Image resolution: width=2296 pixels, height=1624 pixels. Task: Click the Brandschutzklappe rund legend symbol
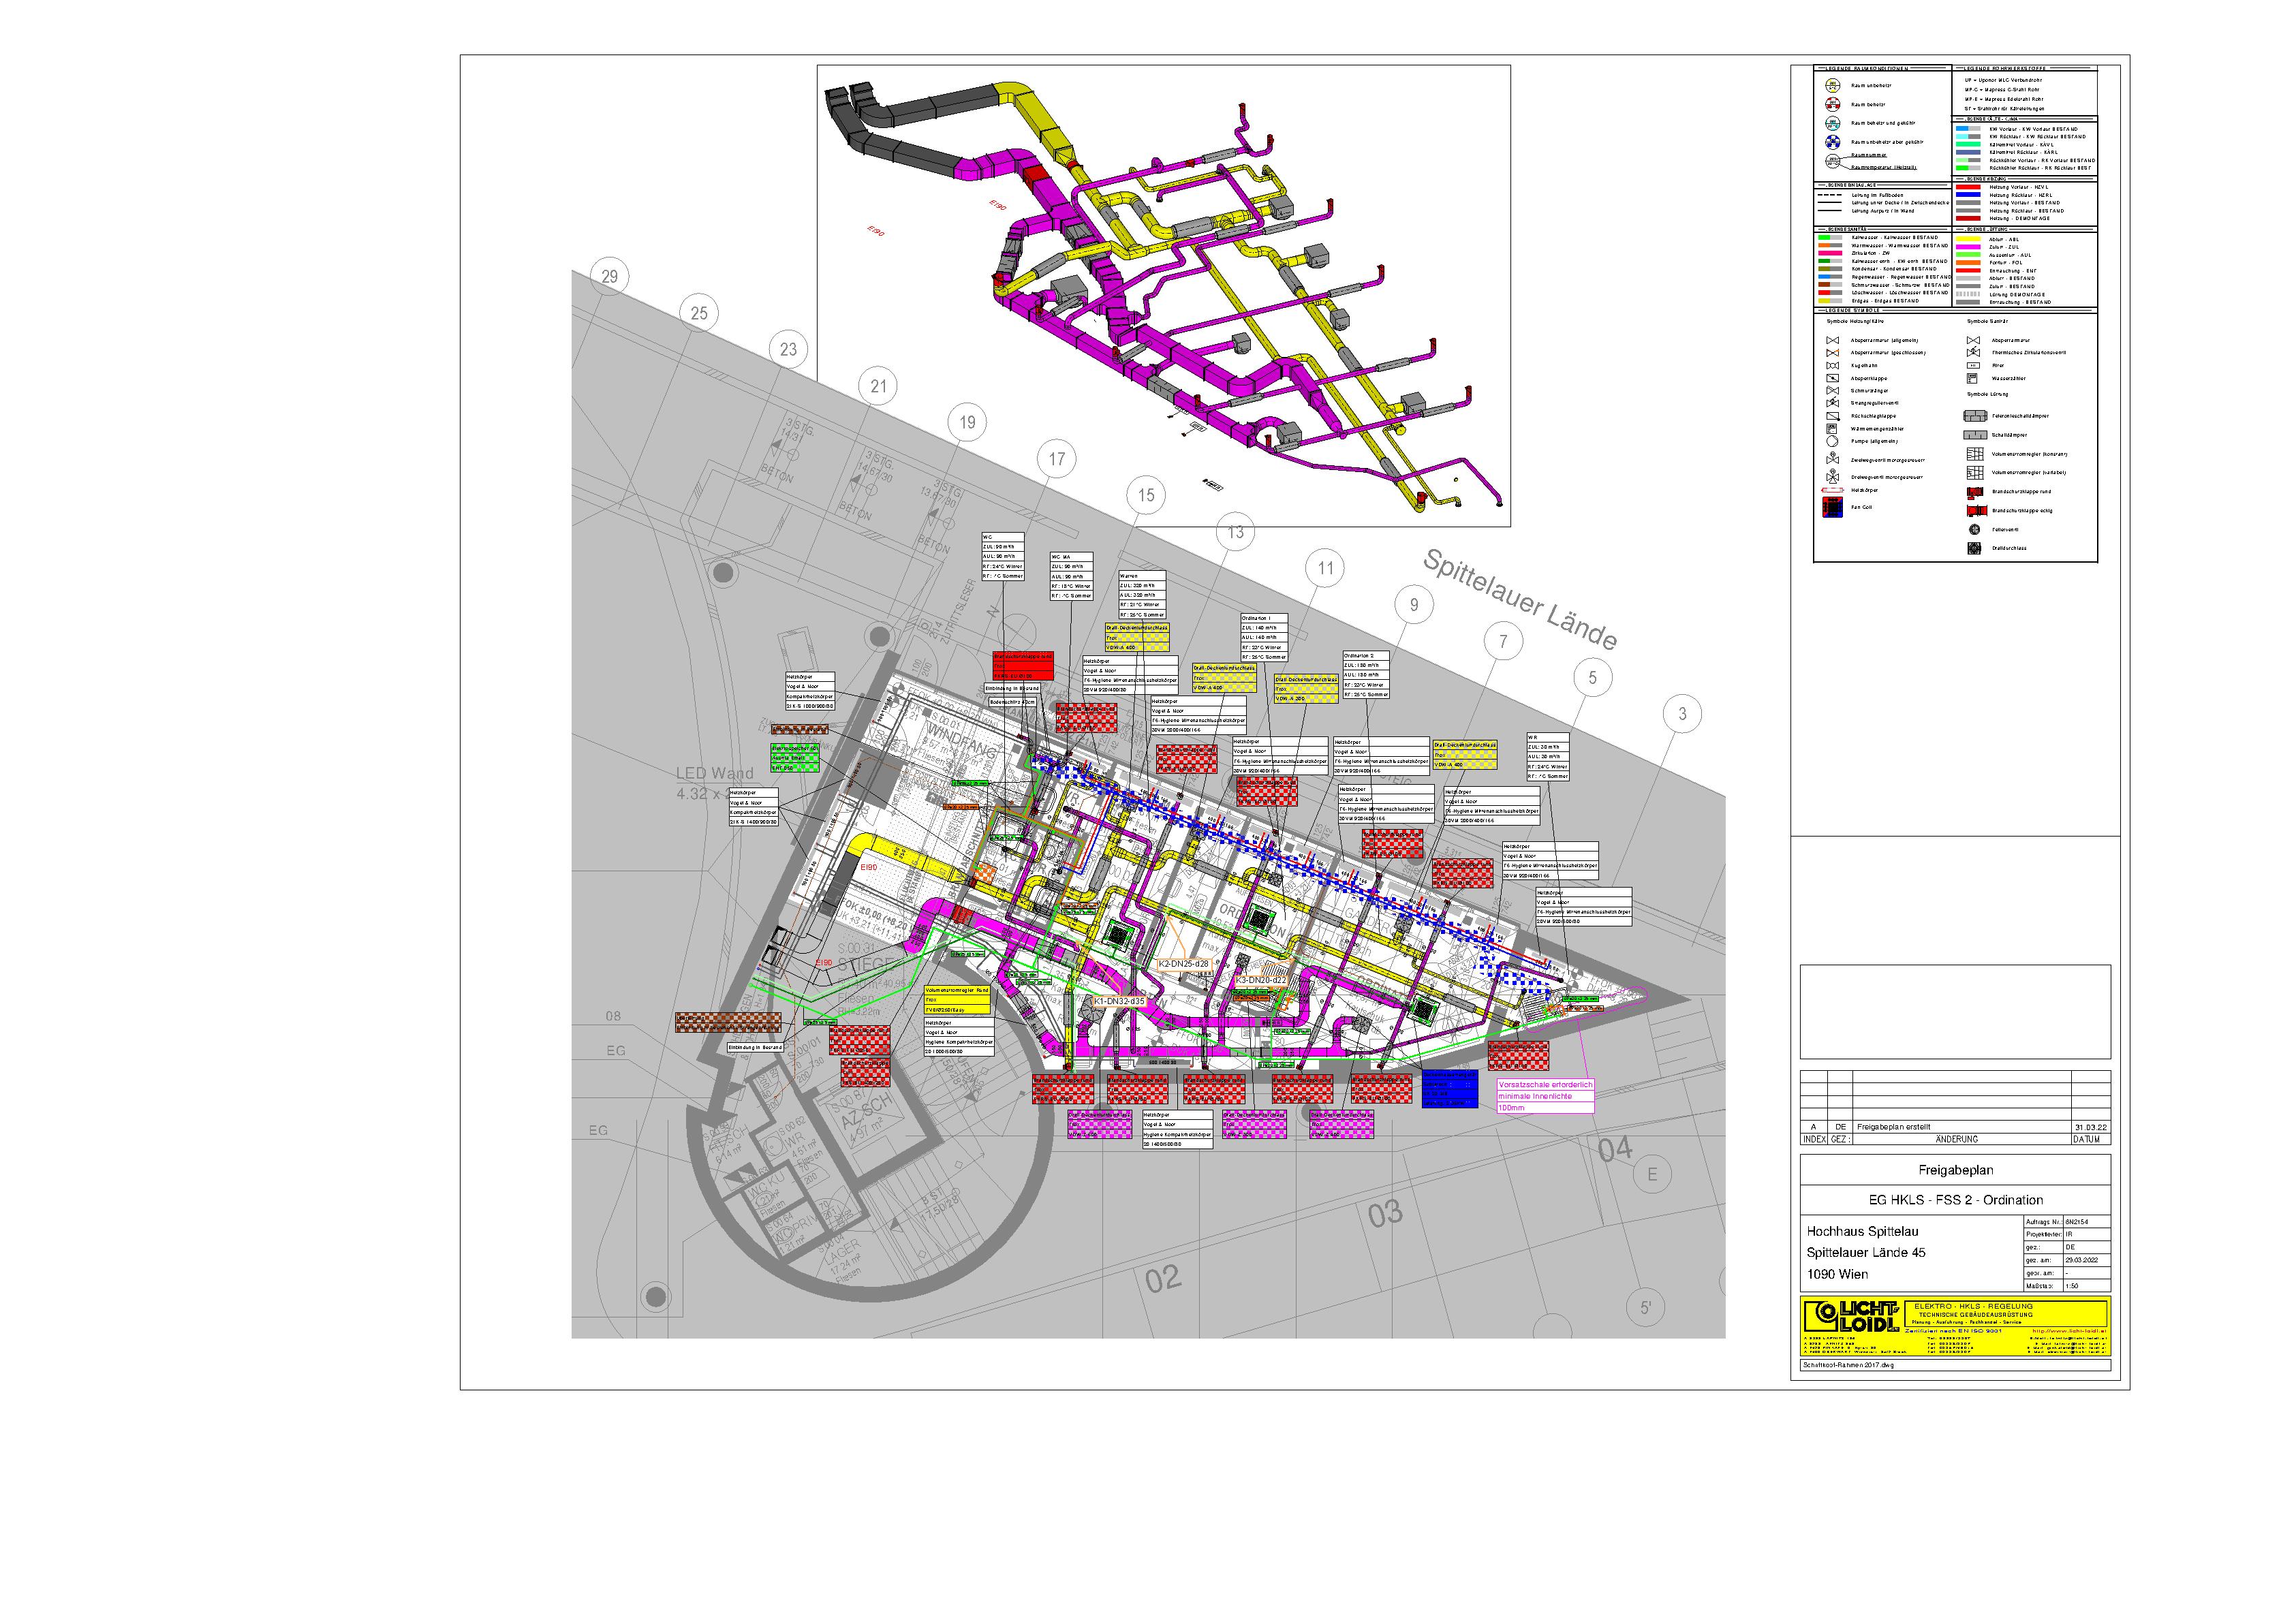pos(1974,492)
